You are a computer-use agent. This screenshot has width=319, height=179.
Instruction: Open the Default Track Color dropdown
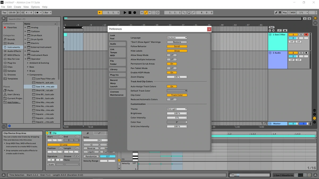[x=177, y=91]
